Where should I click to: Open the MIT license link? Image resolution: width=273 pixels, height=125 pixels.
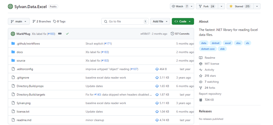tap(212, 64)
